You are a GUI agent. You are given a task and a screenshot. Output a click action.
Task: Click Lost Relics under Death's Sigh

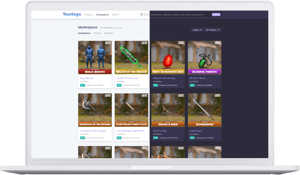(157, 134)
